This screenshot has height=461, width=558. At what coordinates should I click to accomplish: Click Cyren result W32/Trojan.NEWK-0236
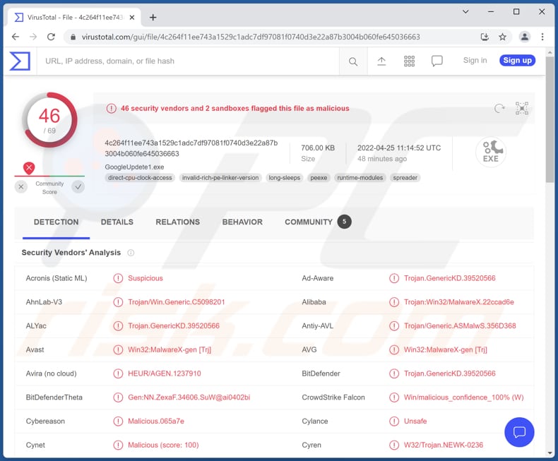click(444, 445)
